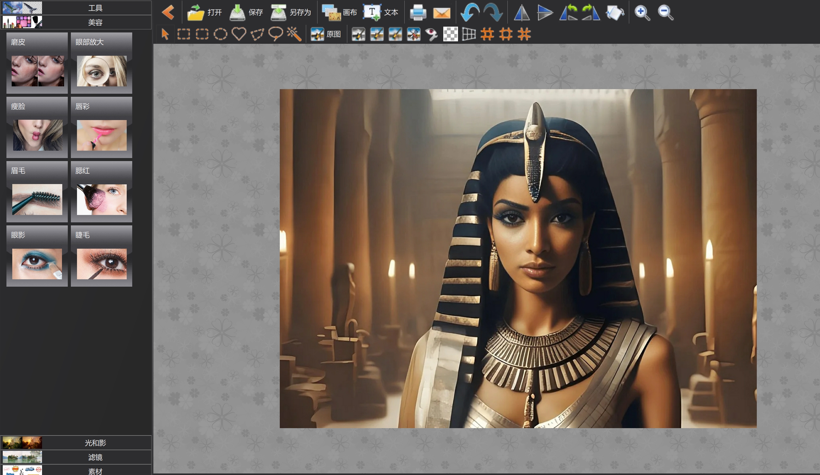This screenshot has height=475, width=820.
Task: Select heart-shaped selection tool
Action: coord(239,34)
